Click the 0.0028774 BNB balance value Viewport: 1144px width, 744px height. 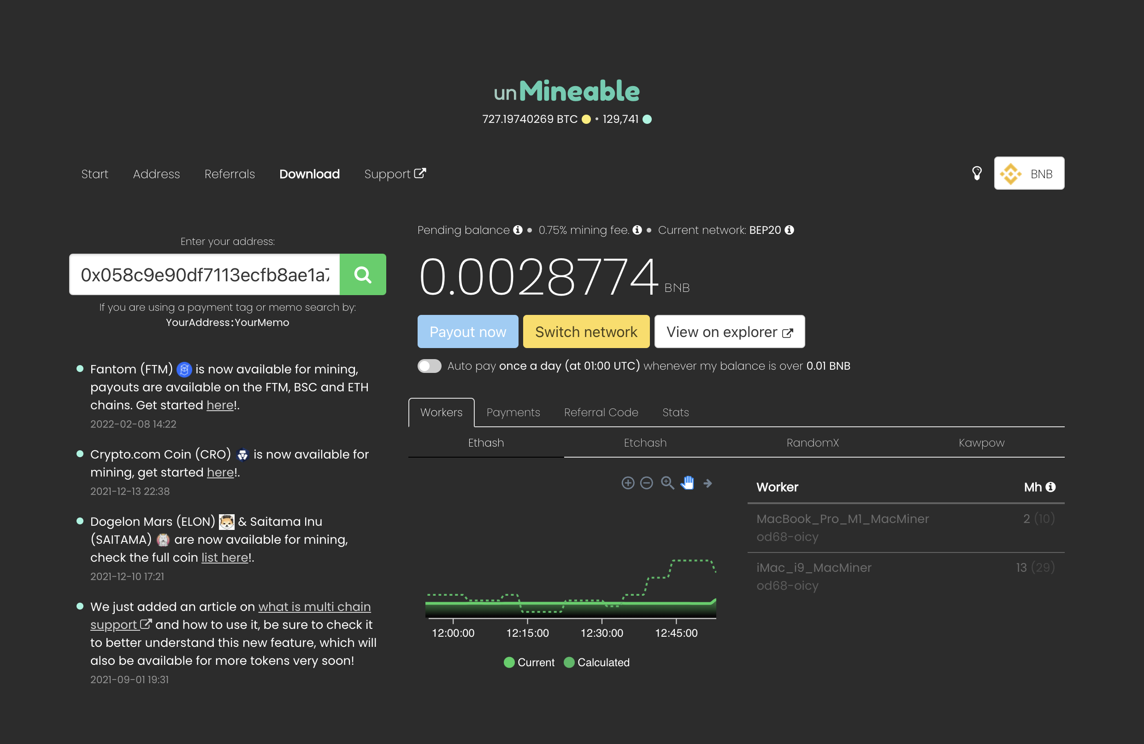coord(538,277)
